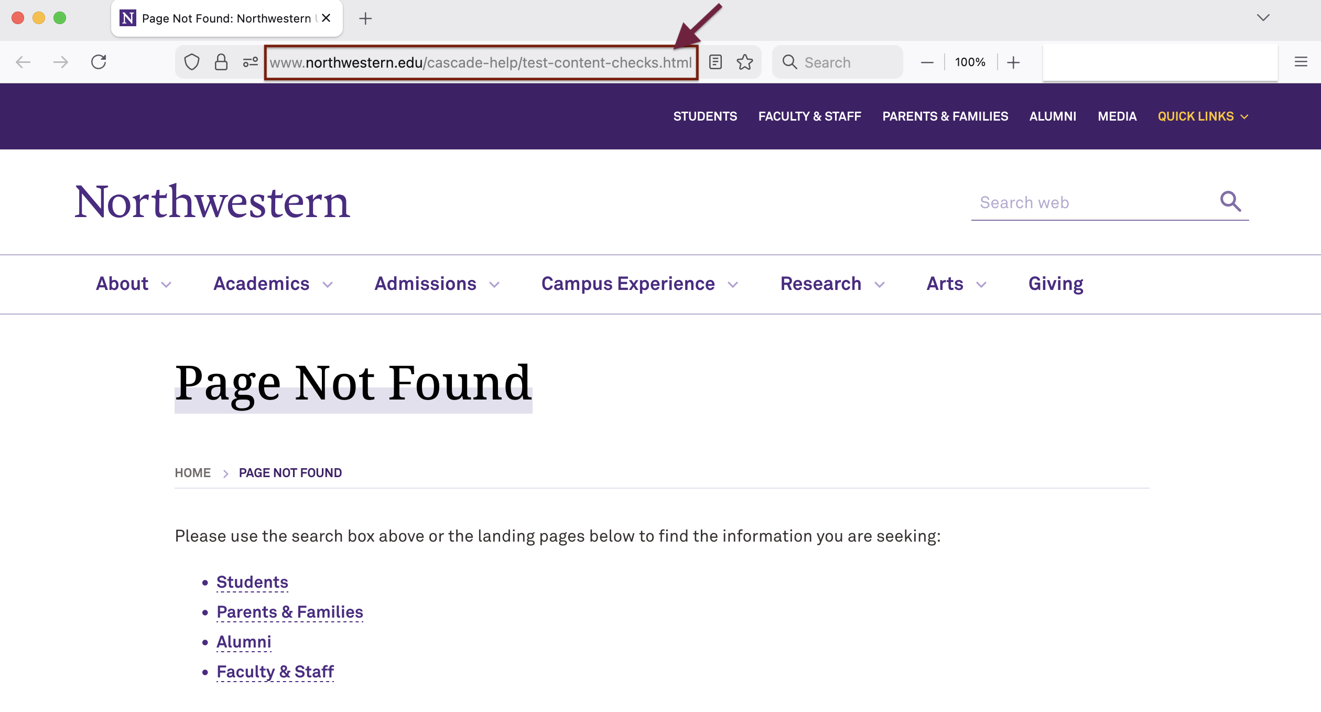
Task: Click the HOME breadcrumb link
Action: 192,473
